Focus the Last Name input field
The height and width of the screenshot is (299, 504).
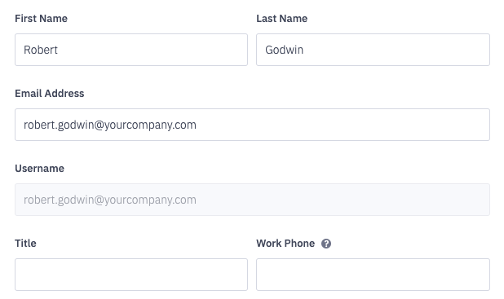click(x=373, y=50)
